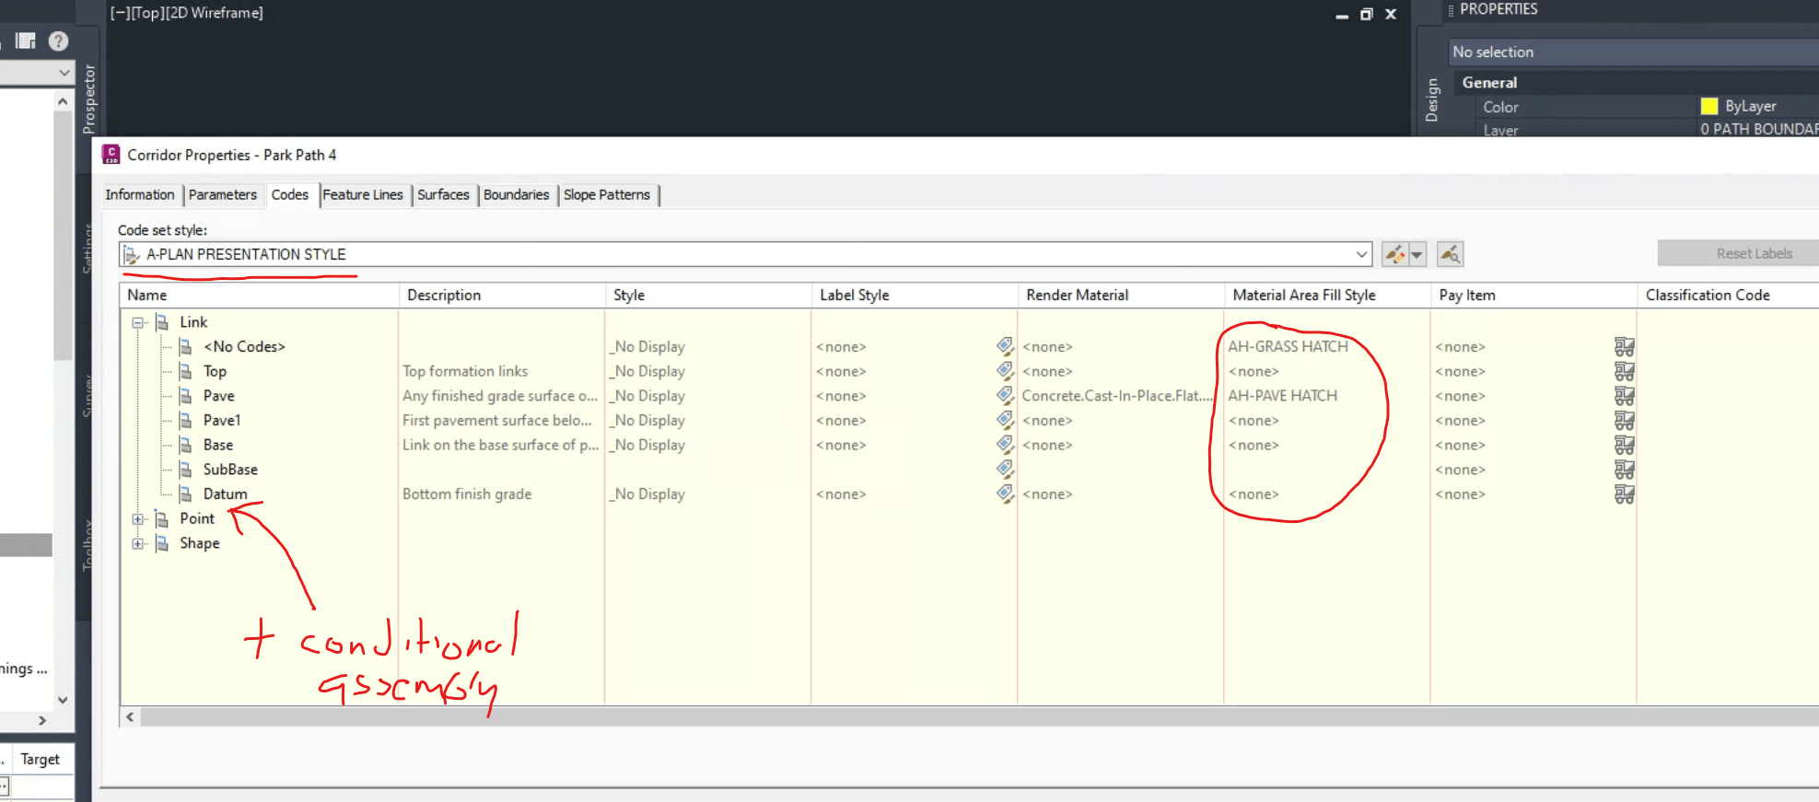Restore the drawing viewport window

coord(1366,14)
